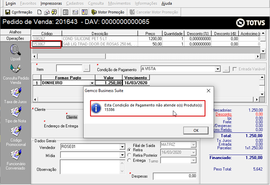270x185 pixels.
Task: Select the Retira Posterior radio button
Action: 129,155
